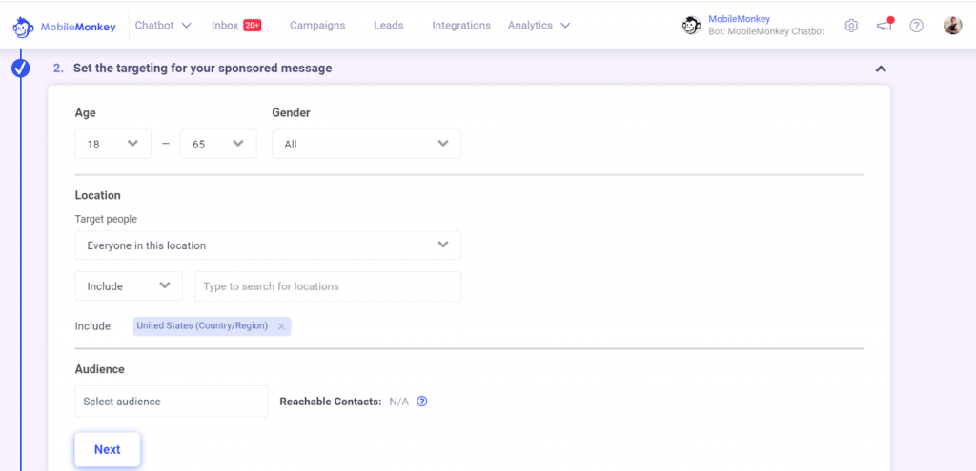Click the step 2 checkmark circle
This screenshot has width=976, height=471.
pos(21,69)
